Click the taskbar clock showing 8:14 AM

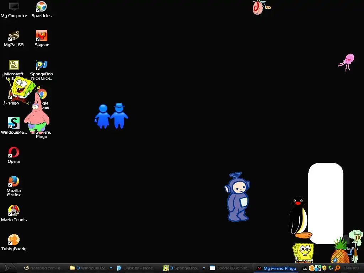pyautogui.click(x=352, y=268)
